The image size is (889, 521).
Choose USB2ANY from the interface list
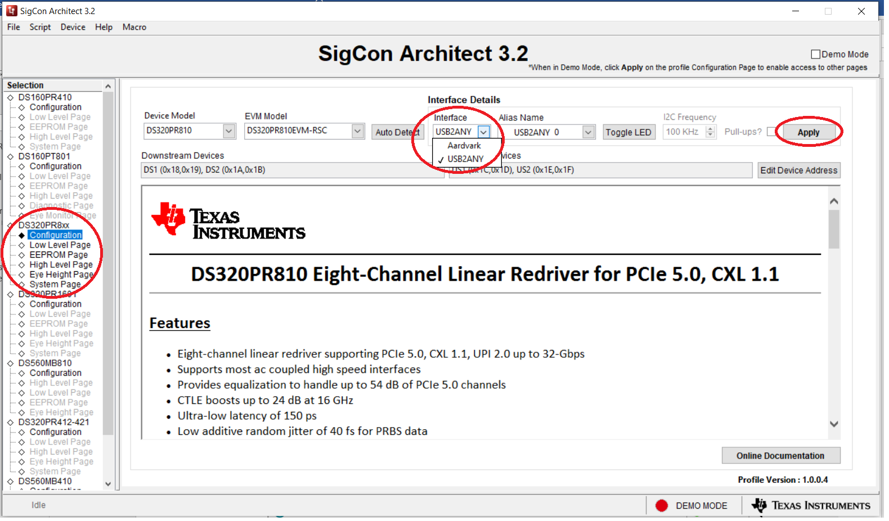(x=466, y=159)
